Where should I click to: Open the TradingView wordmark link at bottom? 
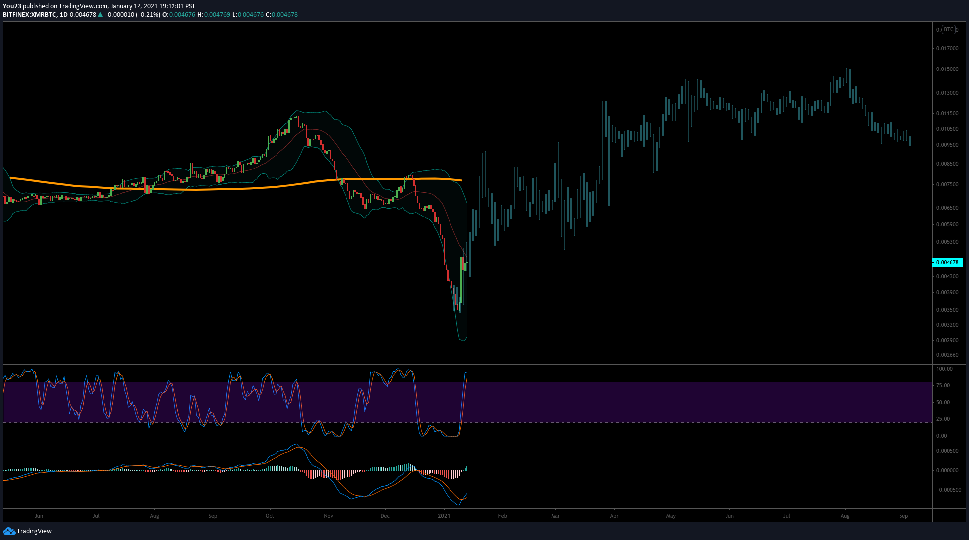tap(34, 531)
